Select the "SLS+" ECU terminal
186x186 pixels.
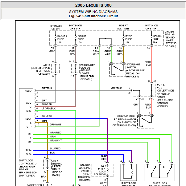[x=28, y=150]
